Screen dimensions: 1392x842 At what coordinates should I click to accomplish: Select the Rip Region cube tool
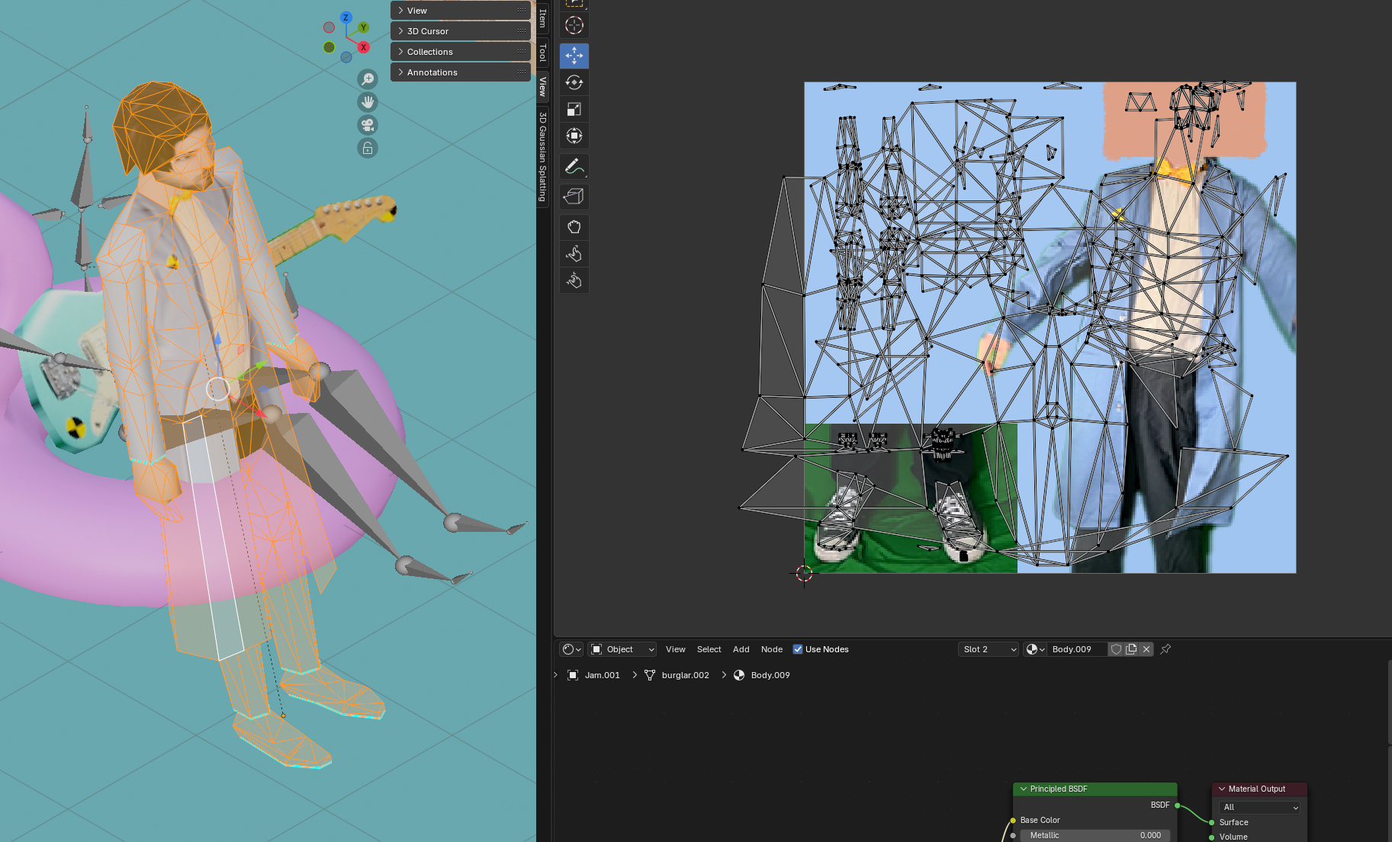[574, 197]
